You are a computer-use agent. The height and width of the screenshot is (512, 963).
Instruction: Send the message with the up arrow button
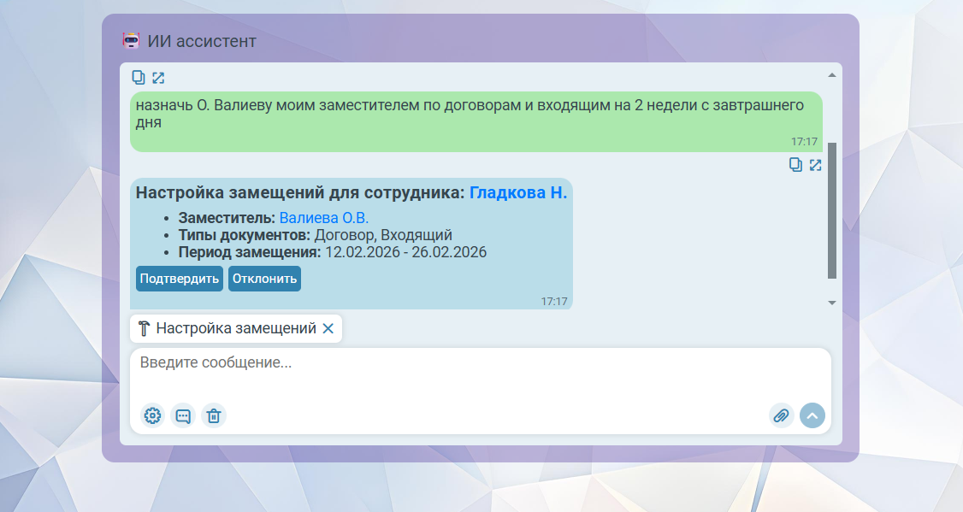coord(812,415)
